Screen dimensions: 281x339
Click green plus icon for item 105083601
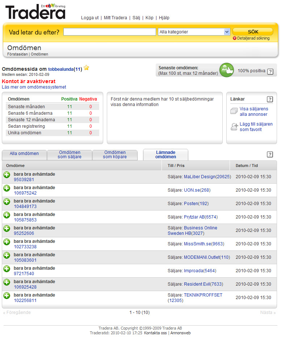[x=7, y=255]
